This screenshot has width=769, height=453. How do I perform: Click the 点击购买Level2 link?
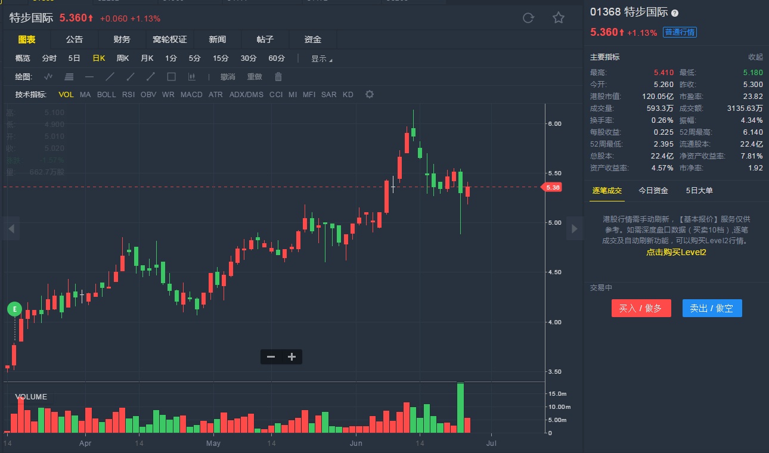676,252
